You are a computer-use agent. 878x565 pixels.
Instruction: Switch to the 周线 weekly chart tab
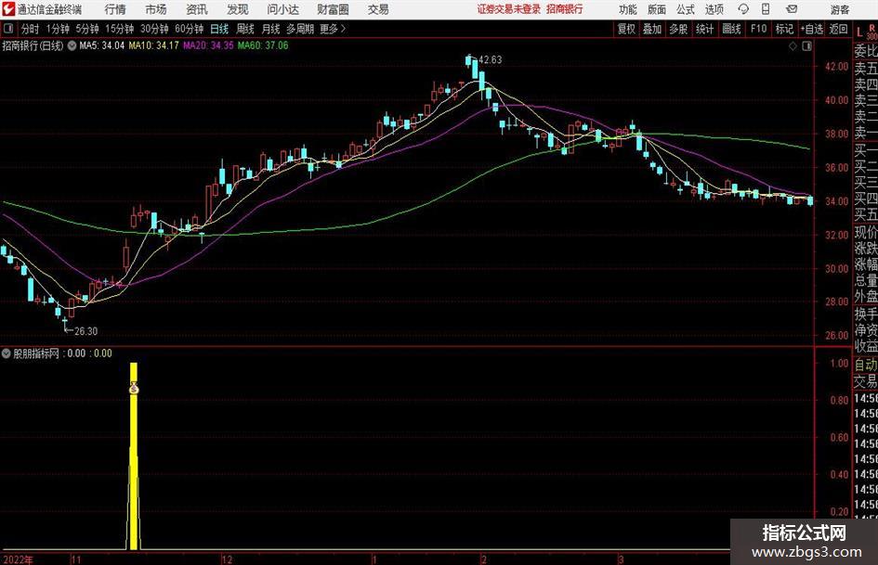[245, 29]
